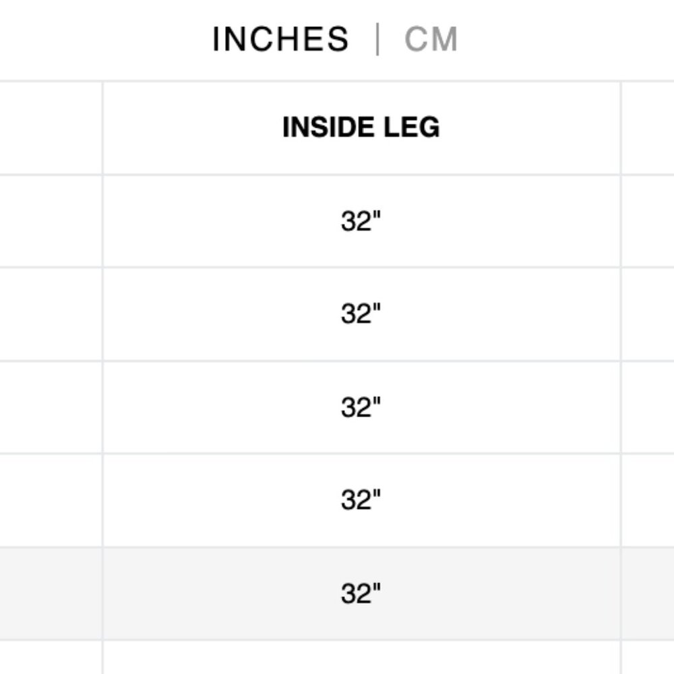Select the 32" value in fourth row
The image size is (674, 674).
361,500
